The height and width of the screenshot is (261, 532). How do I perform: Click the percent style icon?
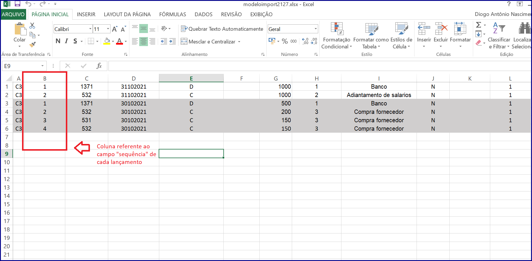[x=285, y=41]
